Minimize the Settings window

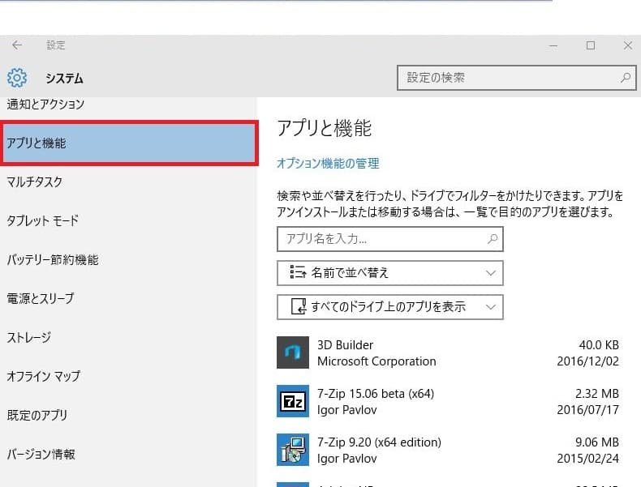coord(553,45)
